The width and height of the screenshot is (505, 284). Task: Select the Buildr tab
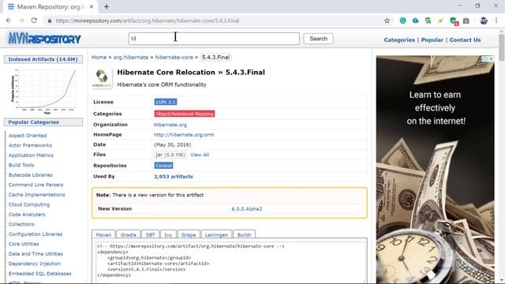[244, 234]
